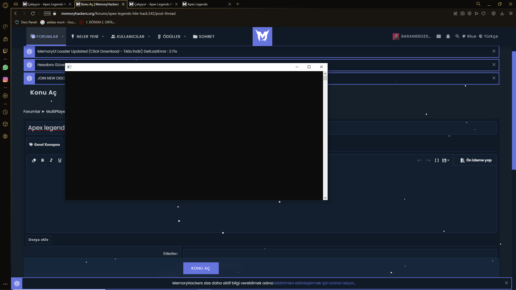Open the FORUMLAR menu item

click(44, 37)
